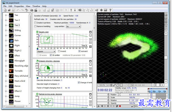Open the Loop emitter dropdown
Image resolution: width=173 pixels, height=112 pixels.
coord(73,26)
